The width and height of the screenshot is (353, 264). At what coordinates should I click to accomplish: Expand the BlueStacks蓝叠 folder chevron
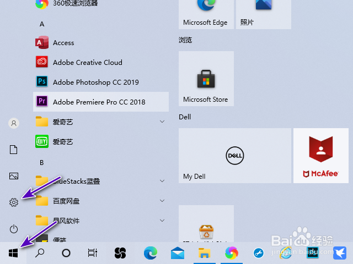coord(162,181)
